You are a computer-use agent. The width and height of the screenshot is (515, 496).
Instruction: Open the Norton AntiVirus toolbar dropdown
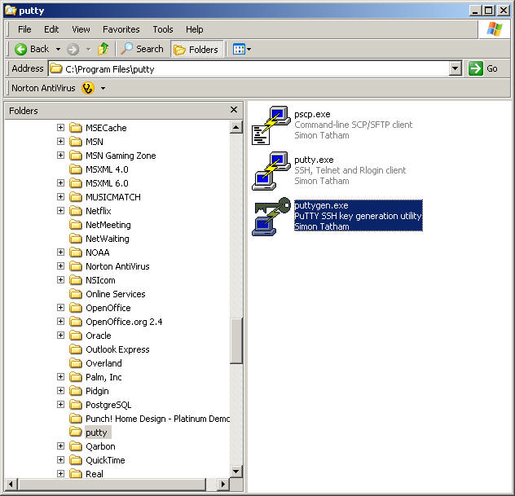(103, 88)
